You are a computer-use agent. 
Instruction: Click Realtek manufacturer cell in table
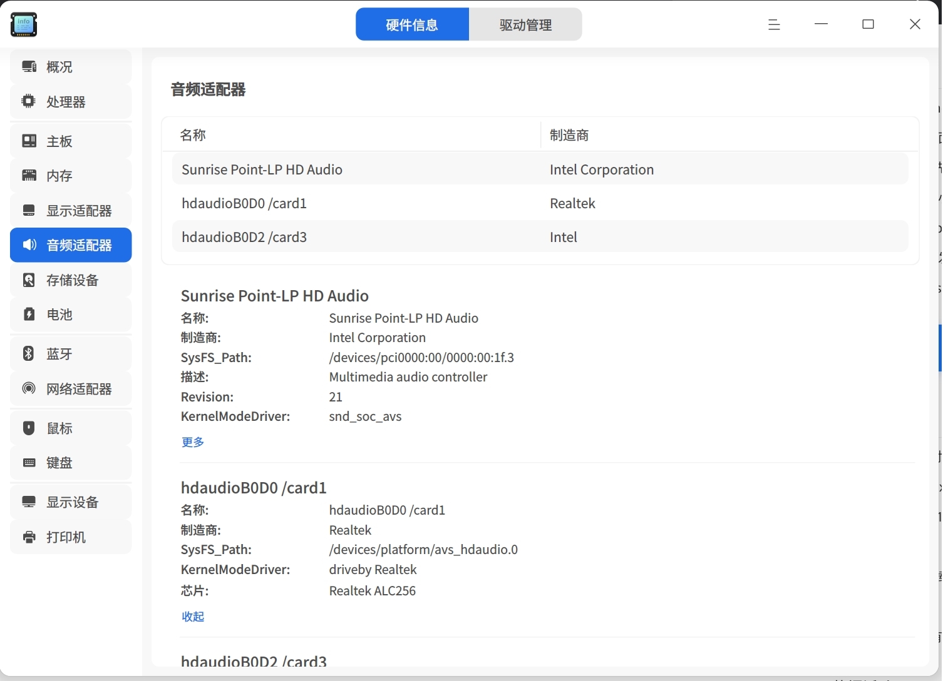[x=572, y=203]
